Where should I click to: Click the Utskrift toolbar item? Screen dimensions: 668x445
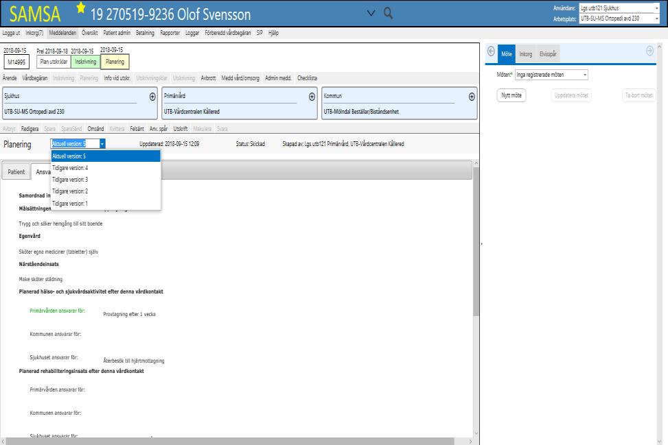point(180,128)
